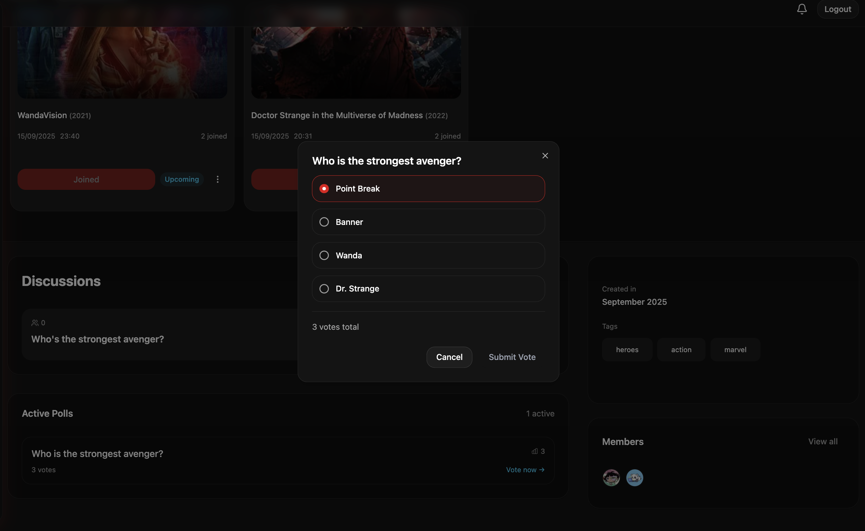Click the Vote now link
Image resolution: width=865 pixels, height=531 pixels.
click(525, 470)
